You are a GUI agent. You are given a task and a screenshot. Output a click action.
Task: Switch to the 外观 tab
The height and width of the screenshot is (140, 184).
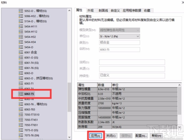(90, 10)
